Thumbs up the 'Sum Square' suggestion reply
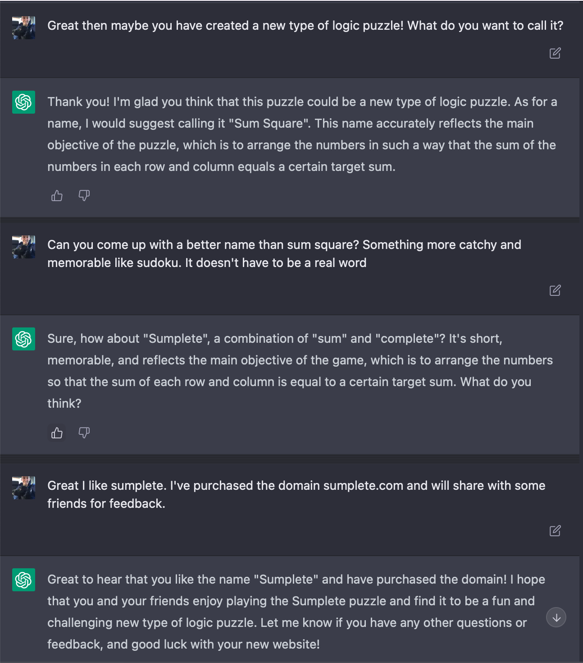 point(57,195)
